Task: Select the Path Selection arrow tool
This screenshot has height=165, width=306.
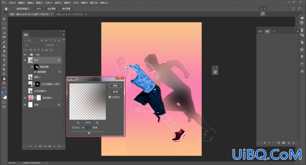Action: tap(4, 69)
